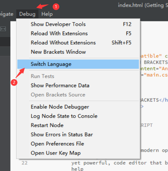The height and width of the screenshot is (171, 168).
Task: Click Open Brackets Source
Action: pyautogui.click(x=78, y=95)
